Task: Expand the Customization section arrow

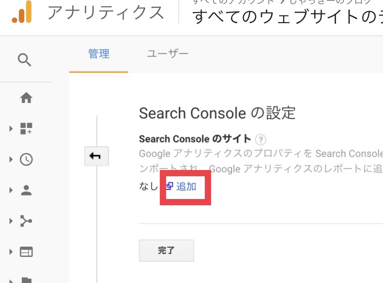Action: (11, 128)
